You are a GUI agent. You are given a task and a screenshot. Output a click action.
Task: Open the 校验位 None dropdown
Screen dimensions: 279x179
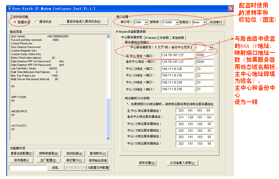tap(205, 22)
